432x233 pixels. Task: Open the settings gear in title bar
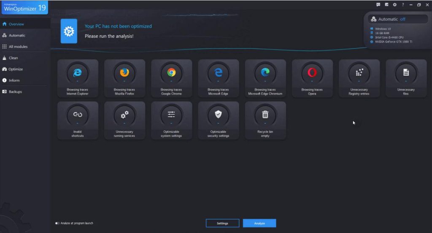point(395,5)
